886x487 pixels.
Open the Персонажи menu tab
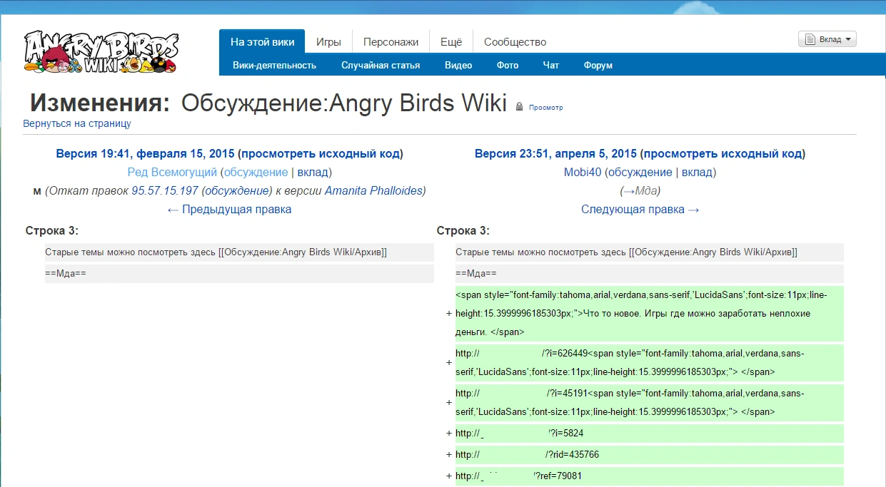pos(391,42)
